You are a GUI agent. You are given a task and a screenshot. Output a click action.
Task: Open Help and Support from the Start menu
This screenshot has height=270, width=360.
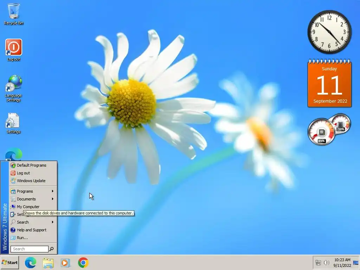[x=33, y=230]
